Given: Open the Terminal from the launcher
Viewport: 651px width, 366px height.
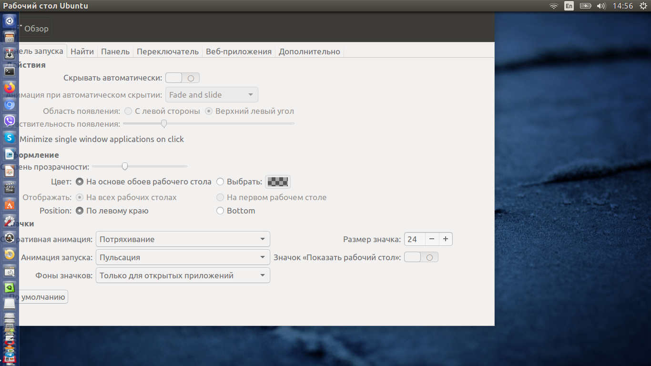Looking at the screenshot, I should (x=10, y=71).
